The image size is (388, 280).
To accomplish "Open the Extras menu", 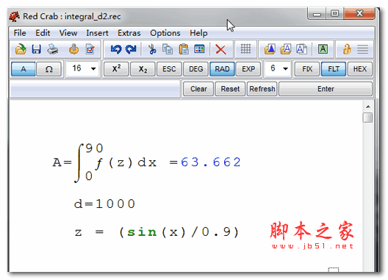I will (x=129, y=33).
